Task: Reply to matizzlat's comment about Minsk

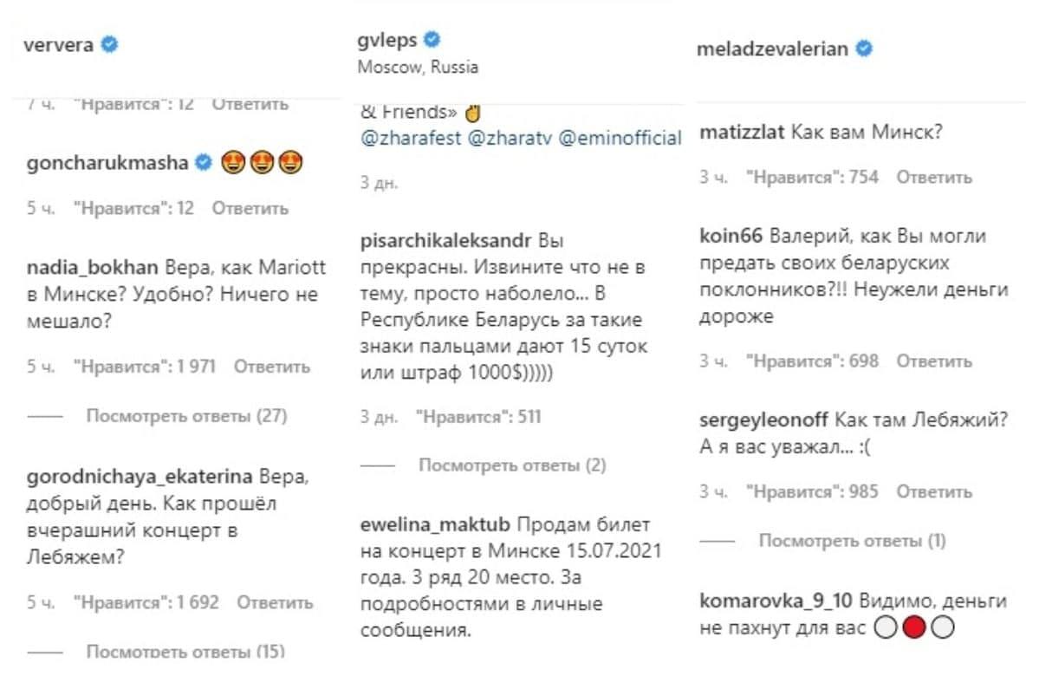Action: 933,177
